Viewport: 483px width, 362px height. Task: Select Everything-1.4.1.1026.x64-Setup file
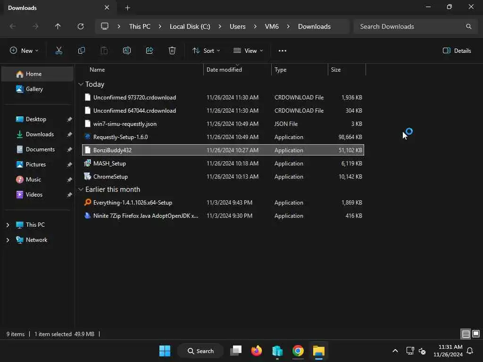pos(223,203)
